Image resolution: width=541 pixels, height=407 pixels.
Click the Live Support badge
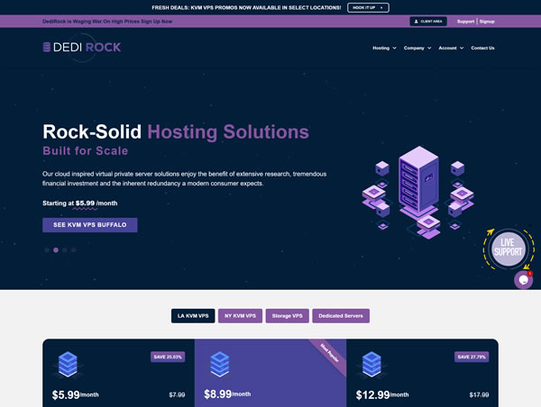(x=508, y=249)
